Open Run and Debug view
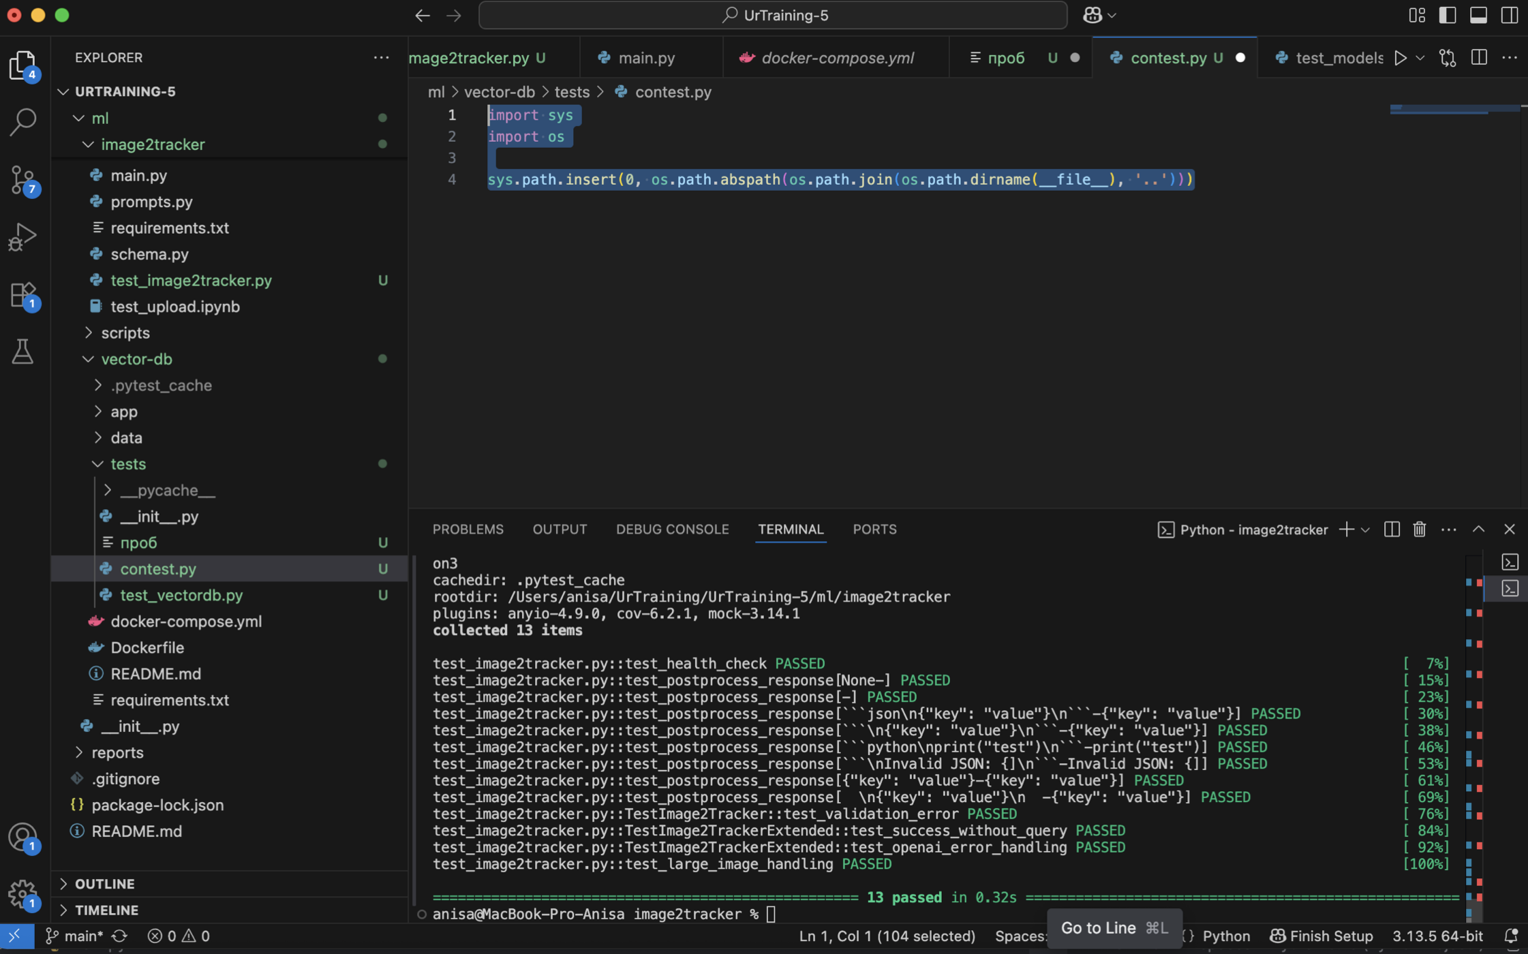Screen dimensions: 1528x954 point(22,236)
